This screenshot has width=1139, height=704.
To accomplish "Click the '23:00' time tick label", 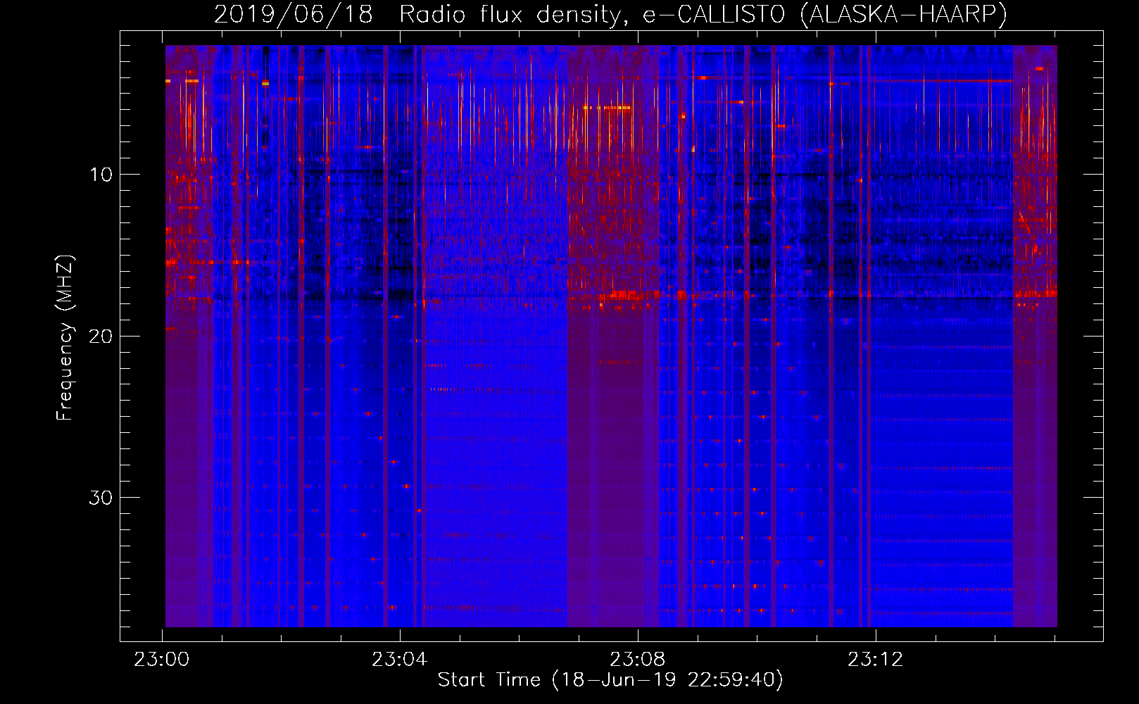I will [x=162, y=660].
